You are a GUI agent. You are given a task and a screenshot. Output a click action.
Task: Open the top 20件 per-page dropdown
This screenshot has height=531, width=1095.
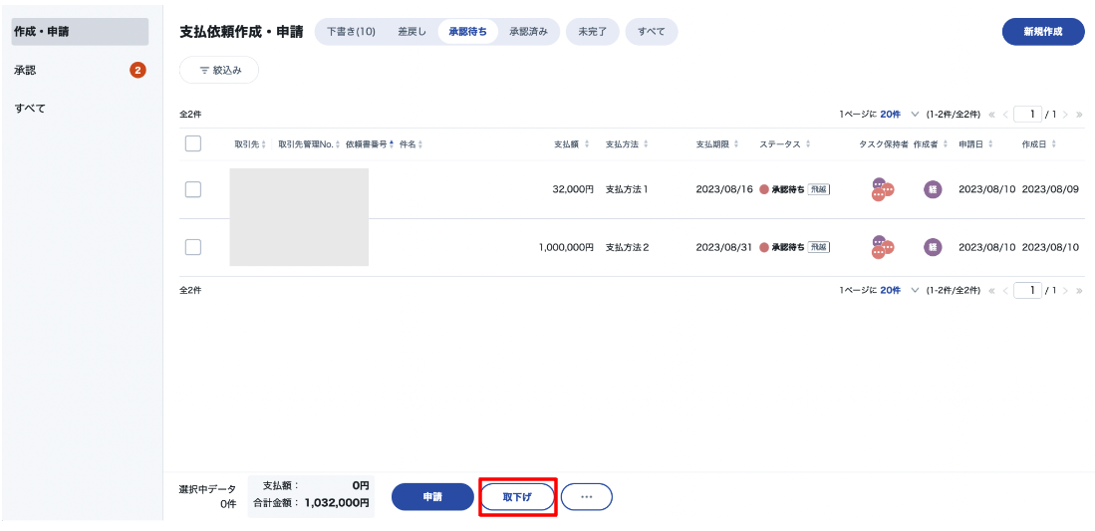pyautogui.click(x=900, y=114)
